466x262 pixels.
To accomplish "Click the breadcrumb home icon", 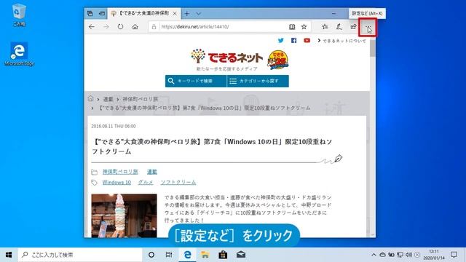I will click(x=90, y=99).
